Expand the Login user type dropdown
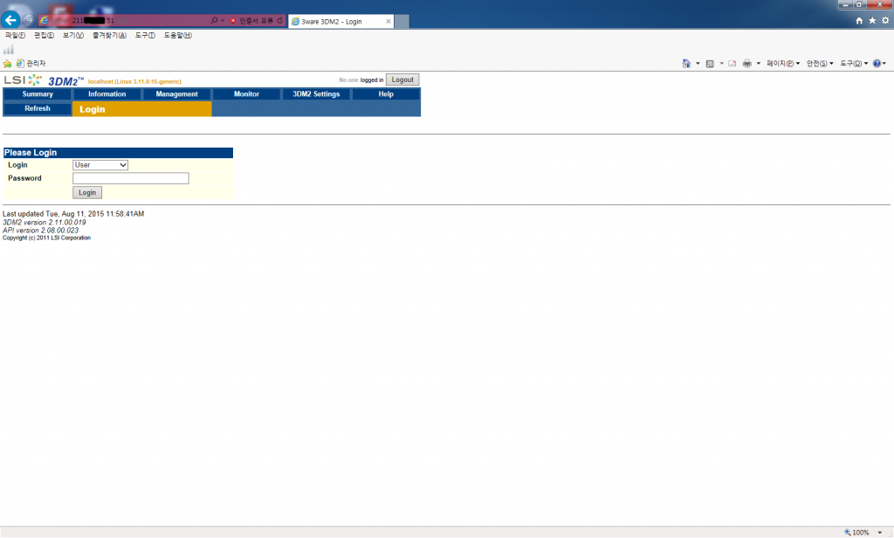The height and width of the screenshot is (538, 894). click(100, 164)
